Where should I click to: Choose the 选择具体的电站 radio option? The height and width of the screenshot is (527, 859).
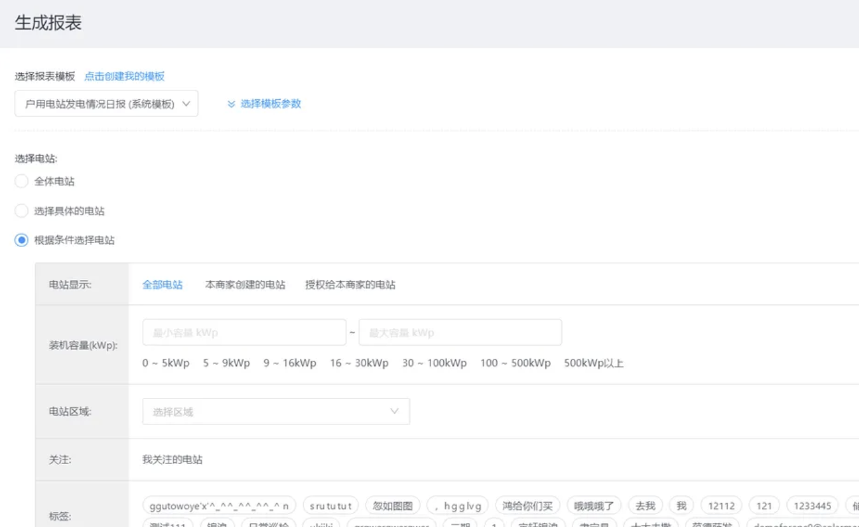click(22, 211)
